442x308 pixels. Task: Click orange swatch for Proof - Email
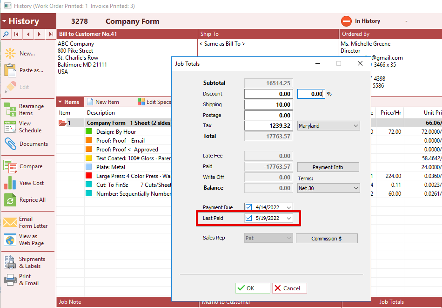88,140
